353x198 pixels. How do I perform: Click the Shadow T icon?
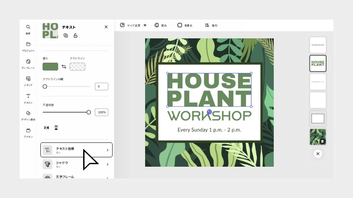coord(47,164)
